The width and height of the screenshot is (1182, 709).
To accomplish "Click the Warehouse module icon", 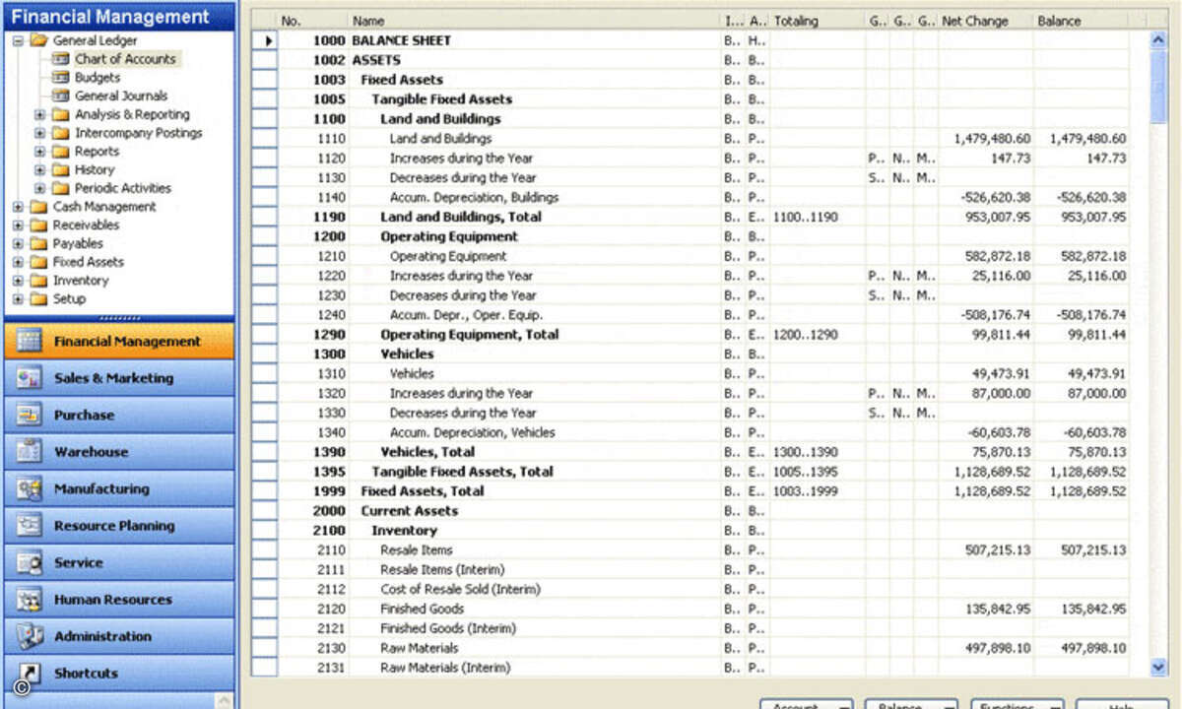I will (29, 452).
